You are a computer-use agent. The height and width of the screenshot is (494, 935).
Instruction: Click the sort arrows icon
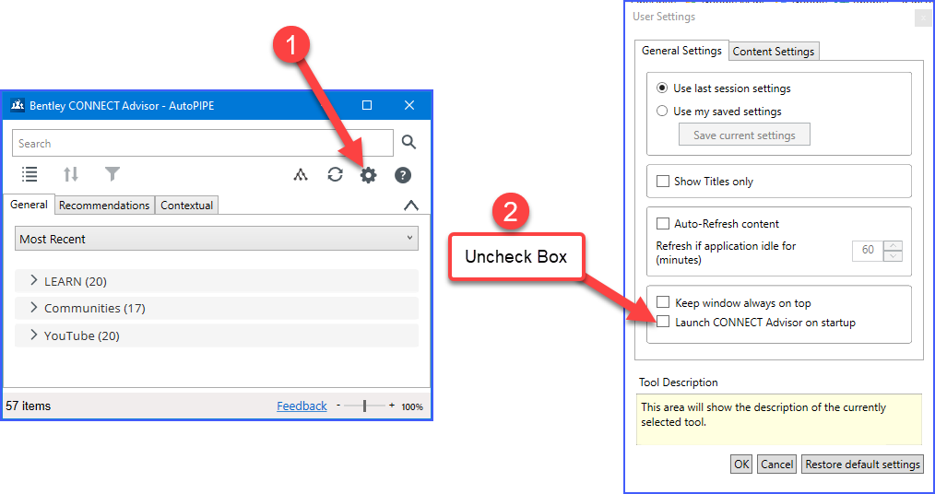[71, 174]
